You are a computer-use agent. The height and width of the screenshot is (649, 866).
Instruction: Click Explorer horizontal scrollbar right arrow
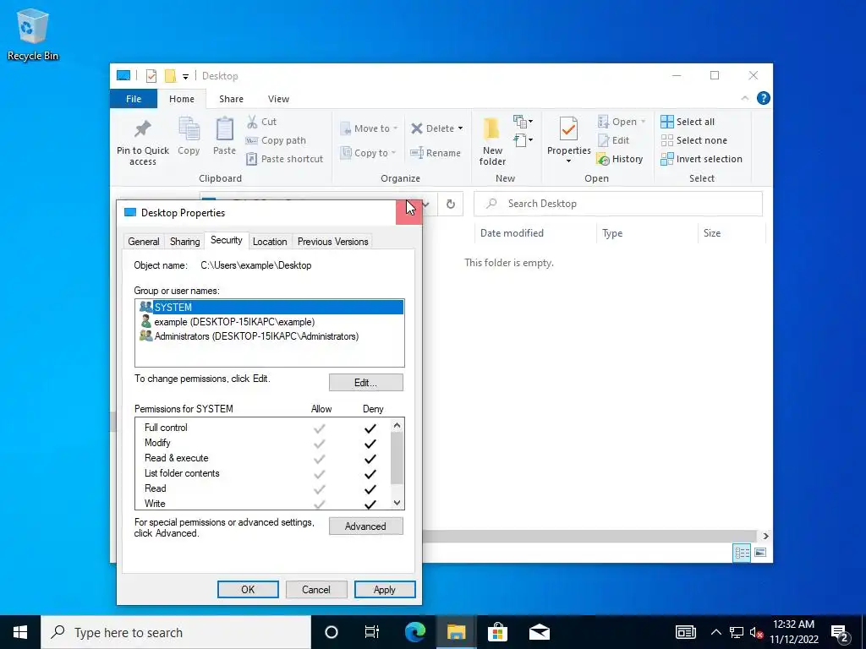click(x=765, y=536)
